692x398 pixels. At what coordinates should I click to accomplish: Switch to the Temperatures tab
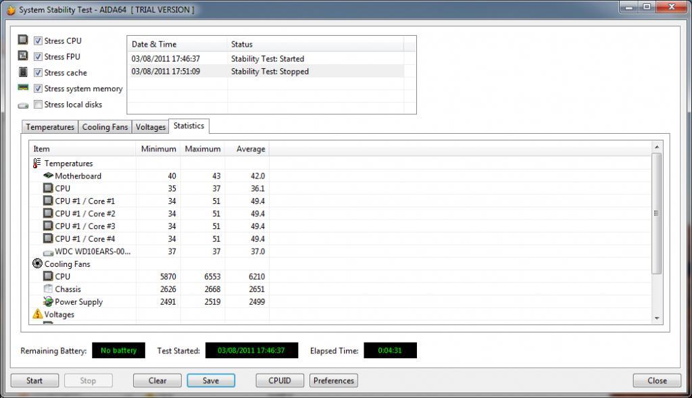pyautogui.click(x=50, y=127)
